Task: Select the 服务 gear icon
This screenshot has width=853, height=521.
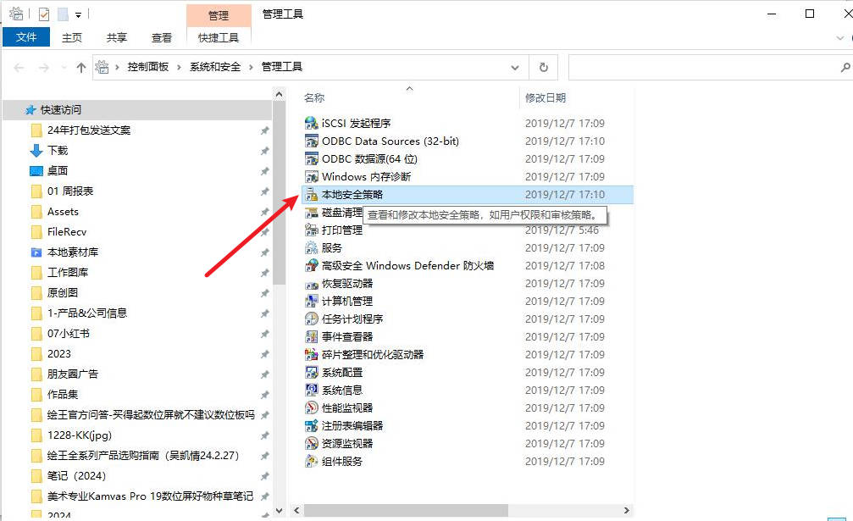Action: 311,248
